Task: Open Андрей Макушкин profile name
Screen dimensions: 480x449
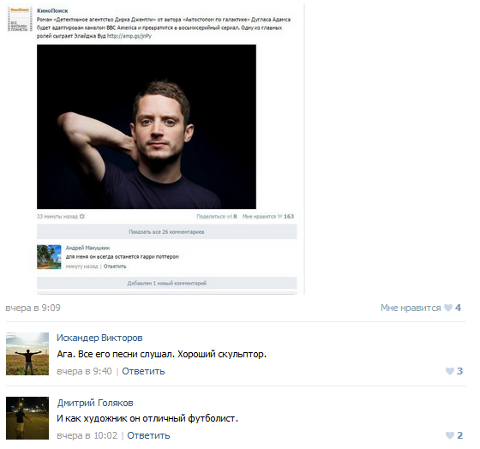Action: tap(87, 248)
